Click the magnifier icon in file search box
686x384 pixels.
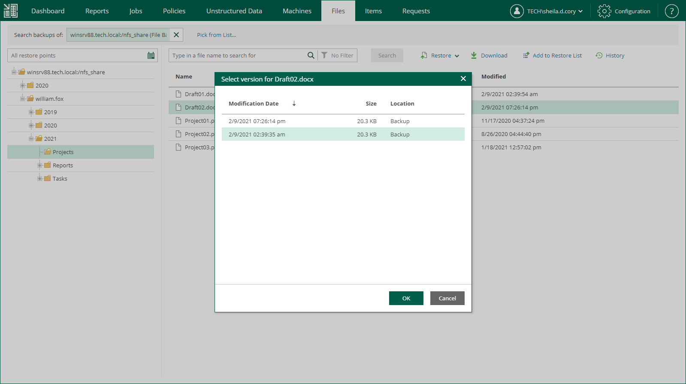point(311,55)
